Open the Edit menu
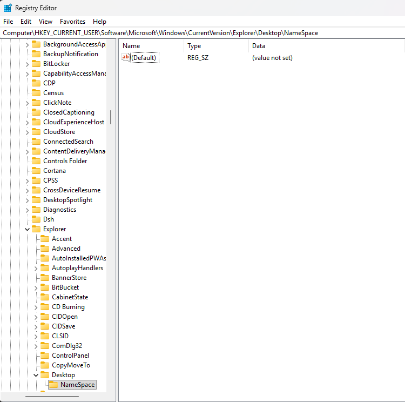405x402 pixels. (26, 22)
